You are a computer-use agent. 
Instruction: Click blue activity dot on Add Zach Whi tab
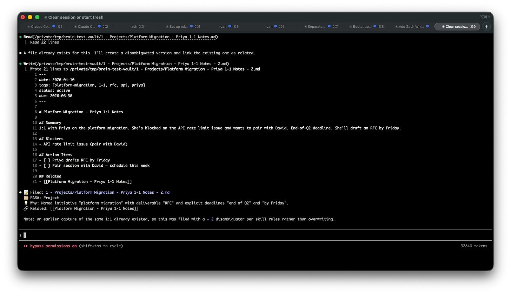[x=427, y=26]
